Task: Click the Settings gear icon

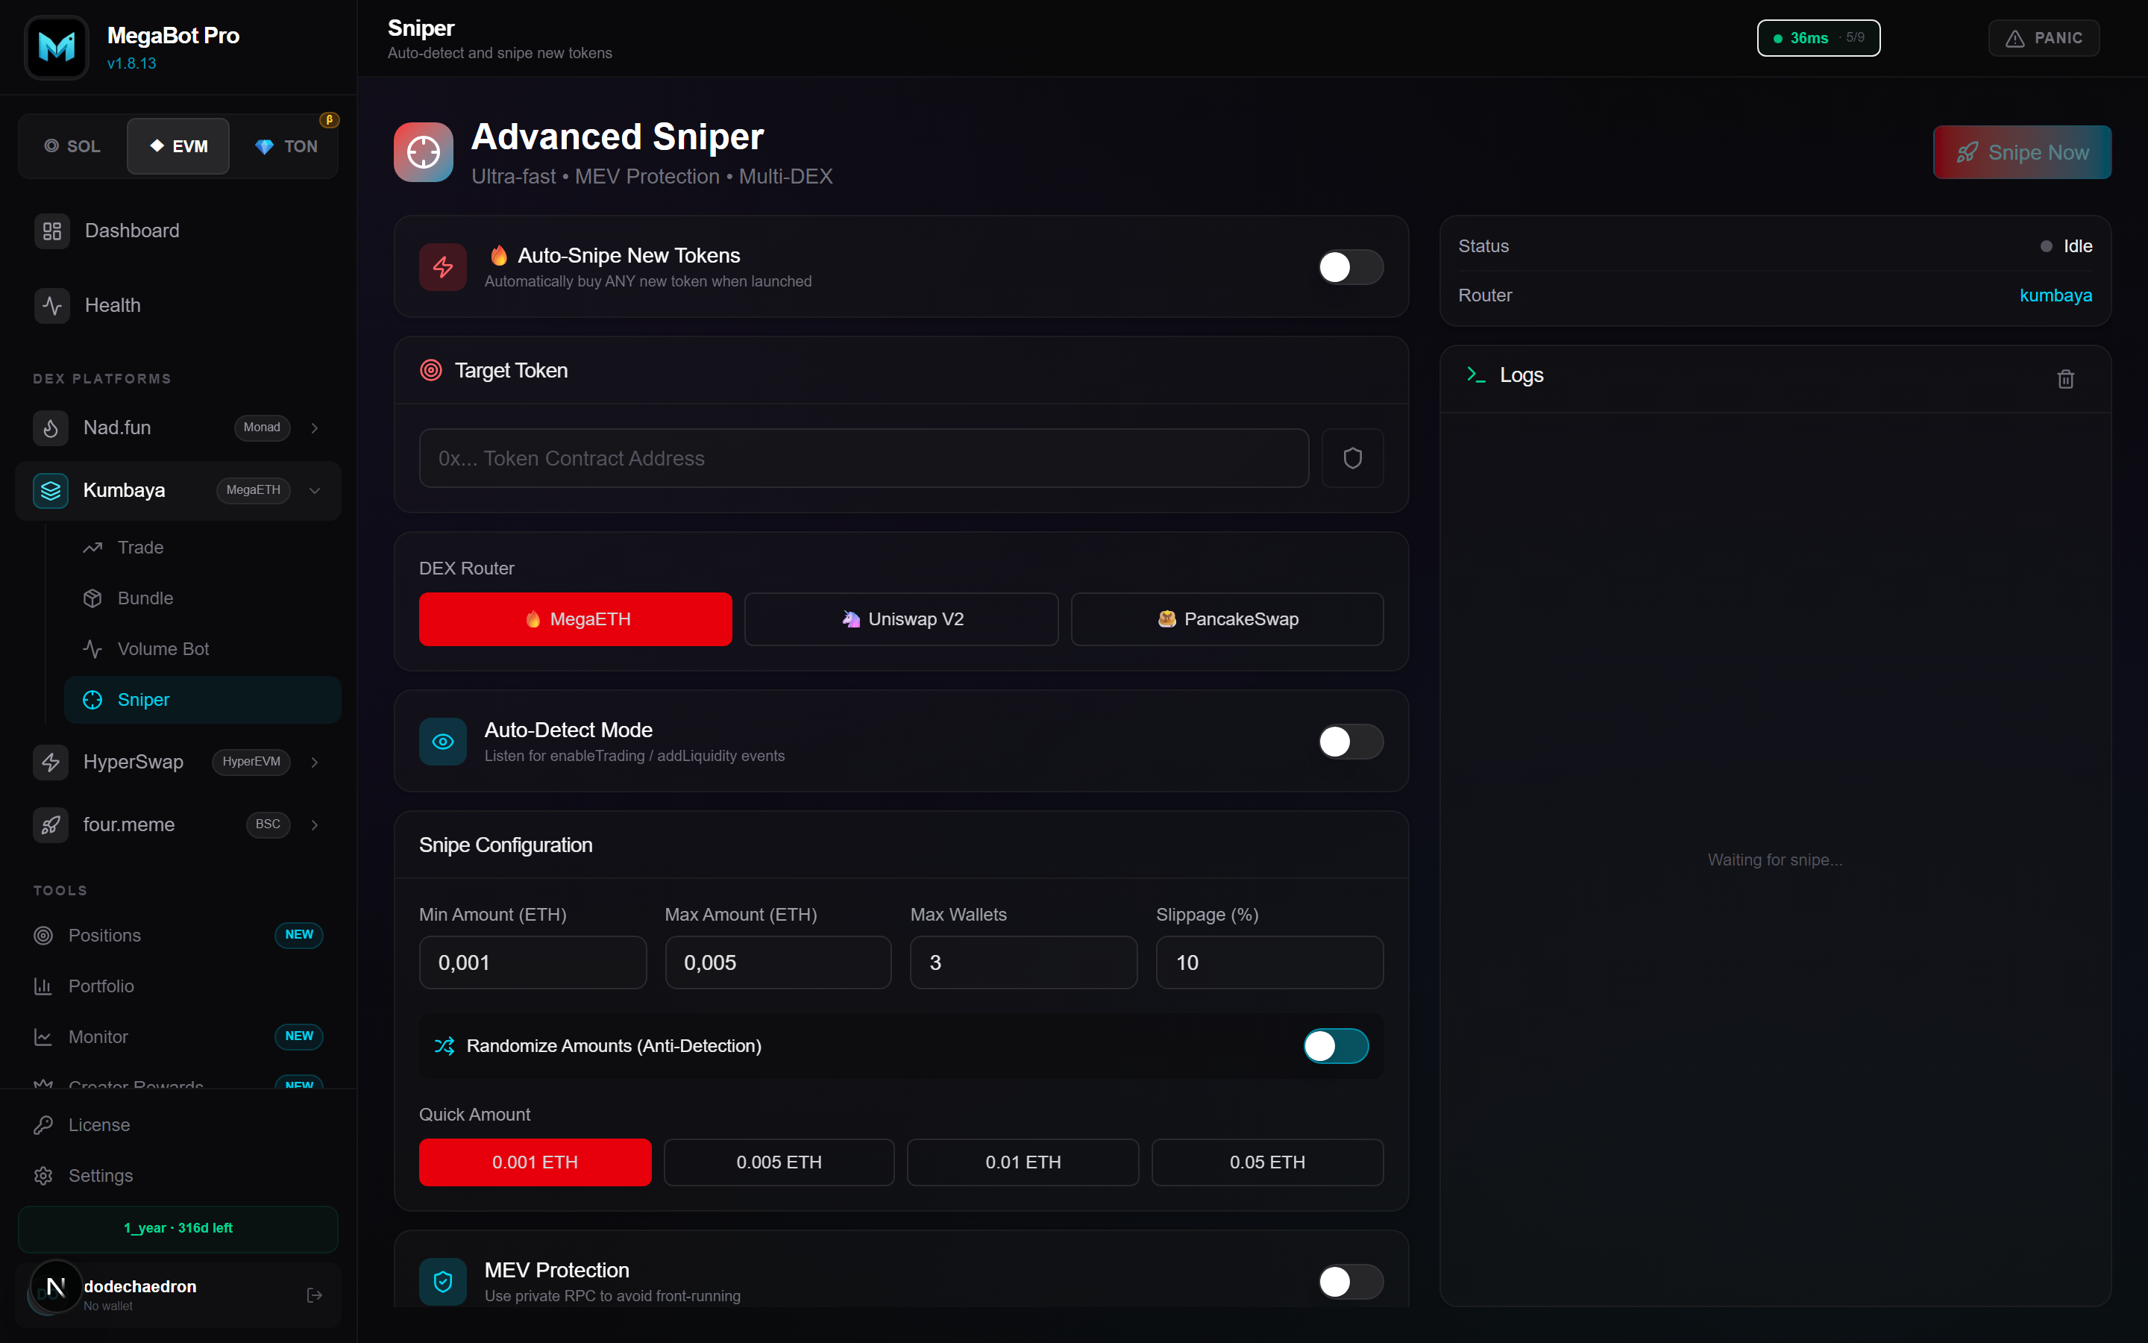Action: (x=43, y=1175)
